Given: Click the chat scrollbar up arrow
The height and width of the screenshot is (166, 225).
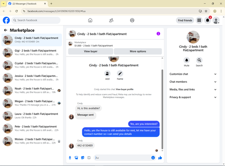Looking at the screenshot, I should point(162,58).
